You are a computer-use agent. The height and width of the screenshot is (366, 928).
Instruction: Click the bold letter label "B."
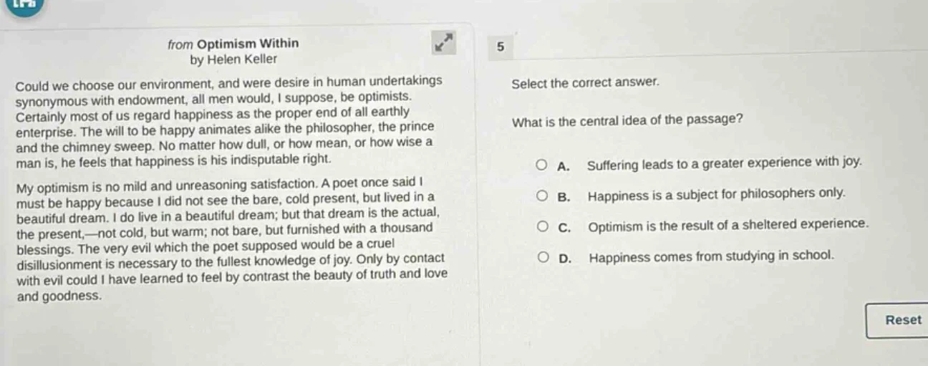pos(563,194)
